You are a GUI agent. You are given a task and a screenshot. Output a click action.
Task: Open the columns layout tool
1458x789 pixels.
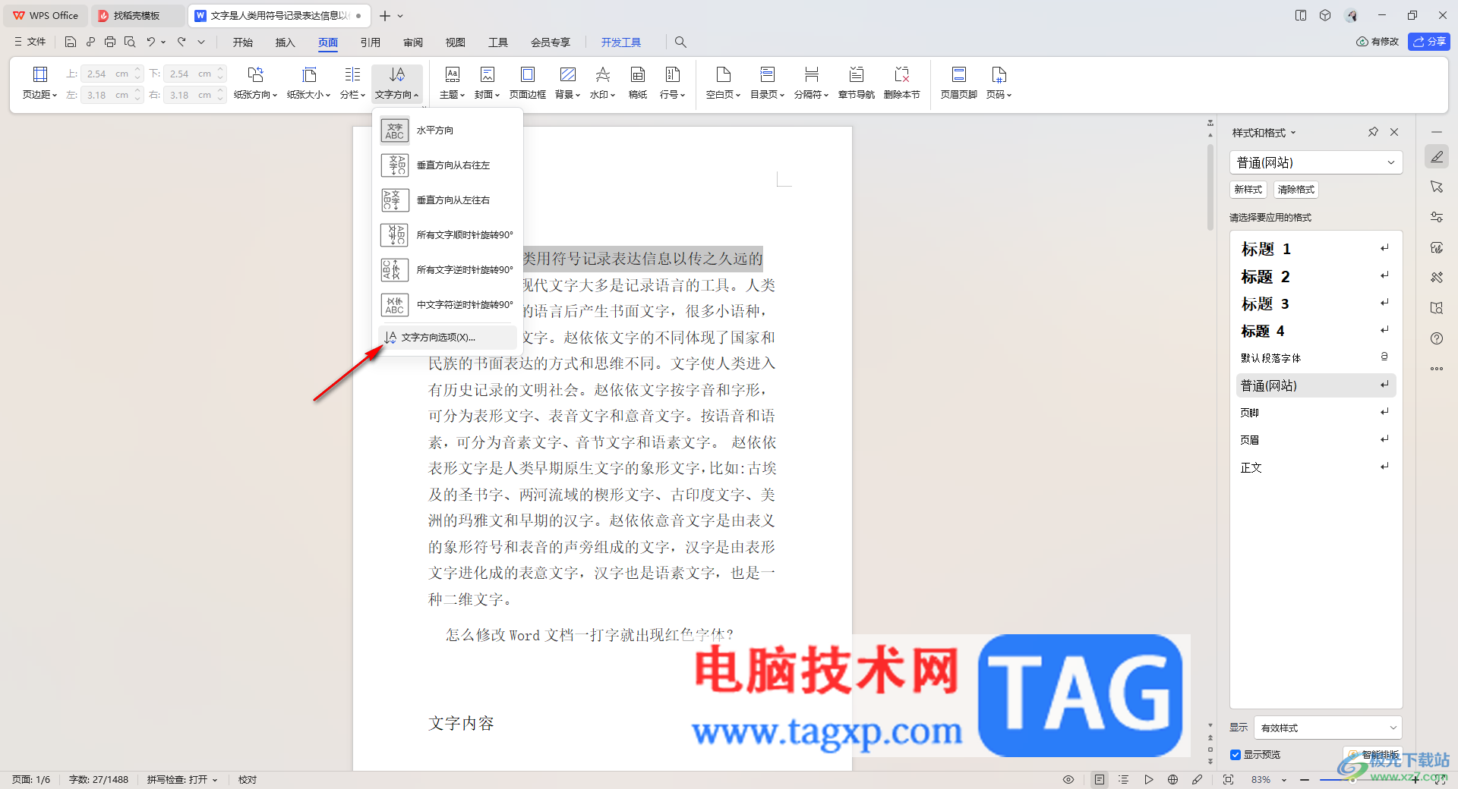352,83
